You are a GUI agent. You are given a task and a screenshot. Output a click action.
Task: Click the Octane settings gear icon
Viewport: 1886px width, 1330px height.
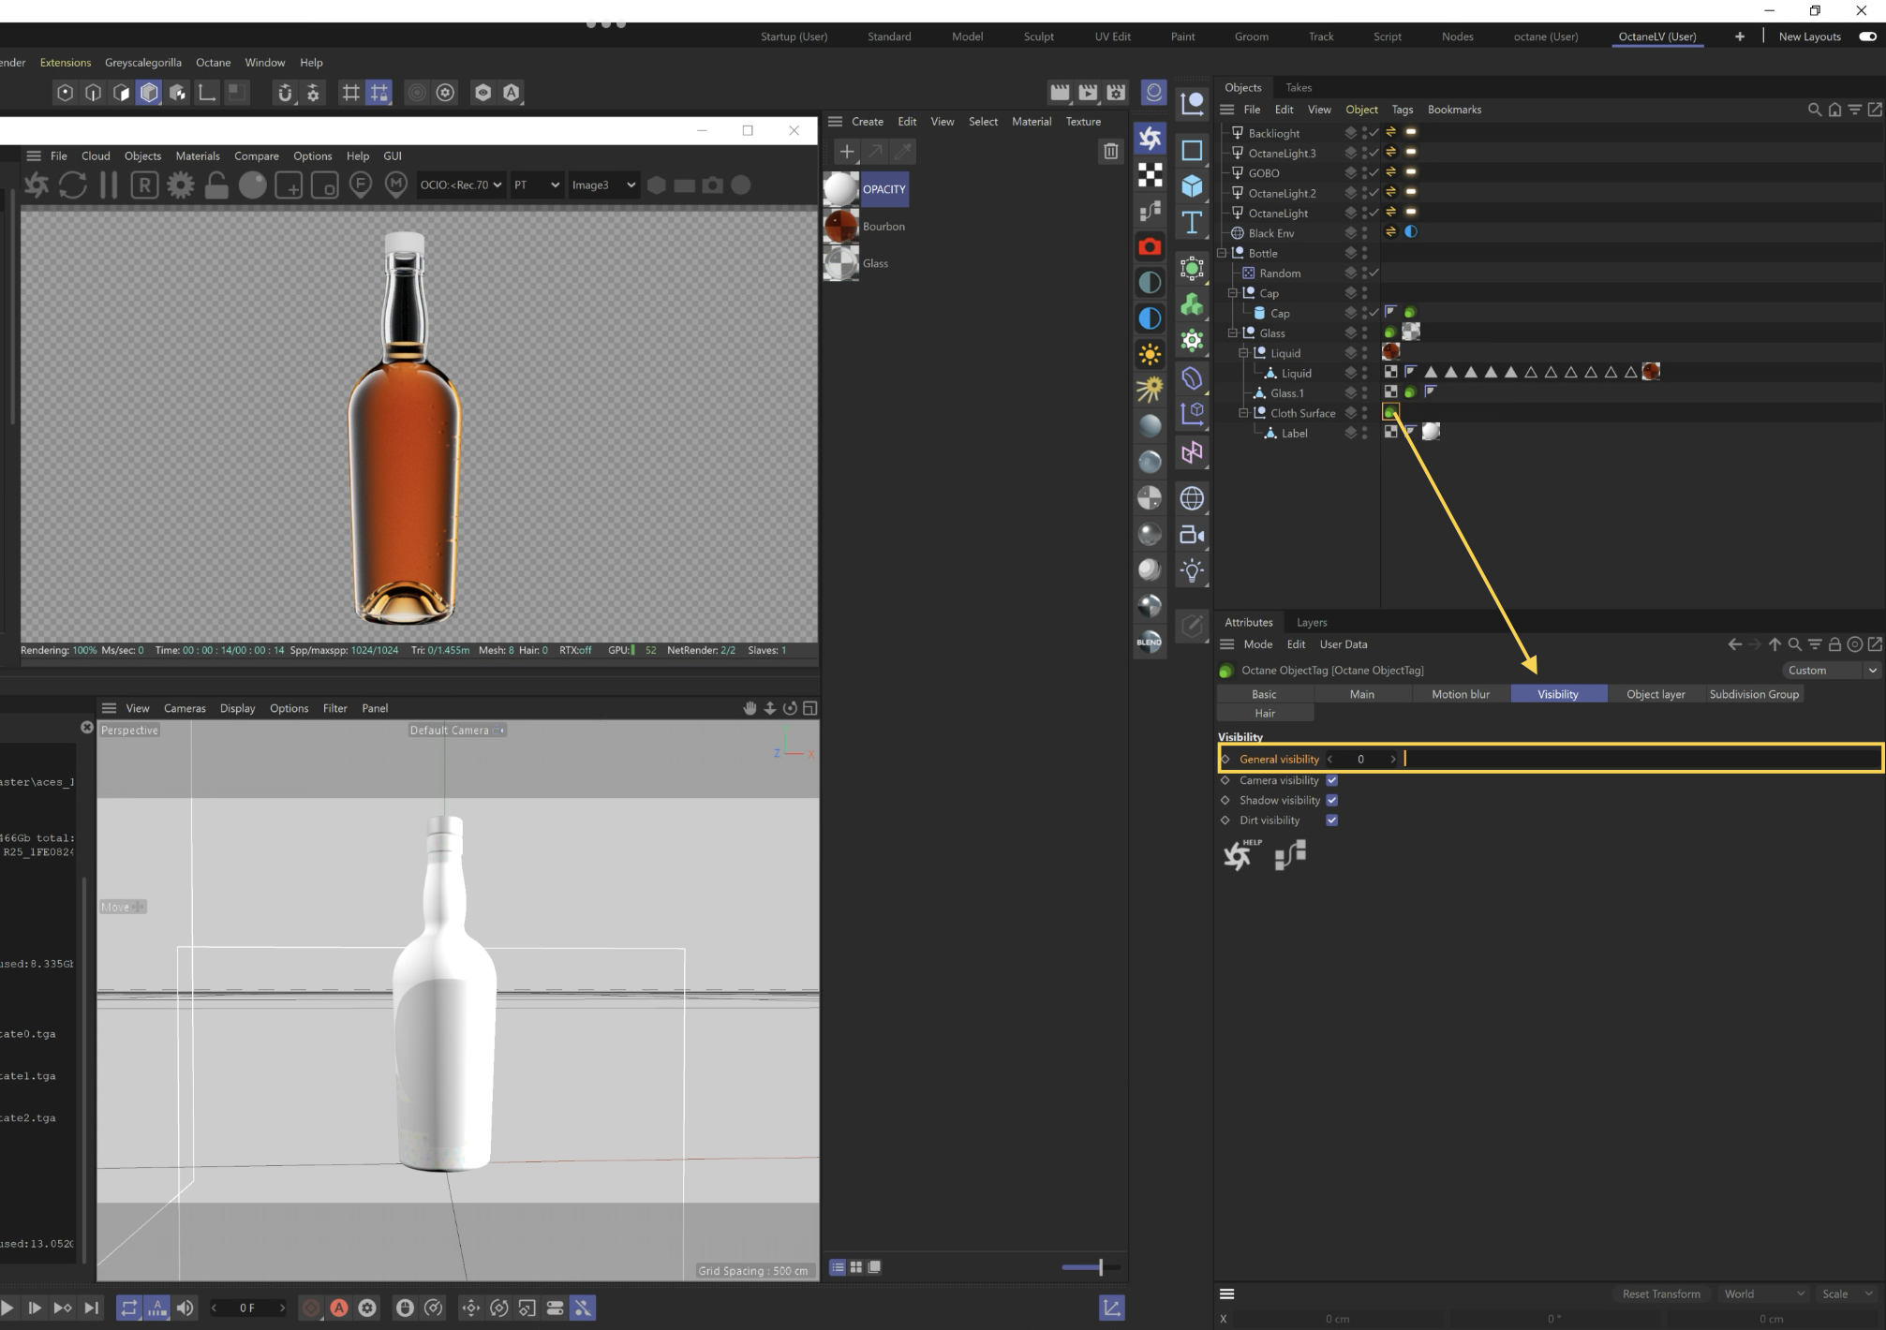(x=181, y=185)
